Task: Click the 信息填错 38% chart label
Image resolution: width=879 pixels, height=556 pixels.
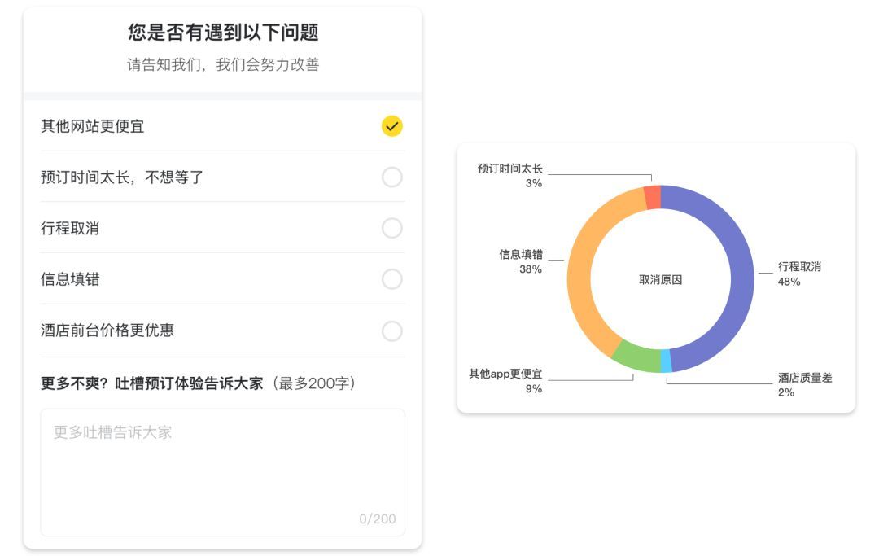Action: click(x=521, y=262)
